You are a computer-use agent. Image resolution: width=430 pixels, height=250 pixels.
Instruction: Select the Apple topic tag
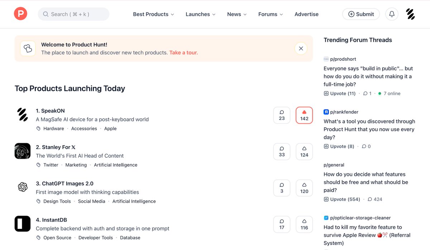coord(110,128)
